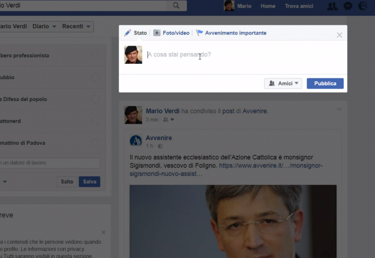Click the Stato pencil icon

[127, 33]
